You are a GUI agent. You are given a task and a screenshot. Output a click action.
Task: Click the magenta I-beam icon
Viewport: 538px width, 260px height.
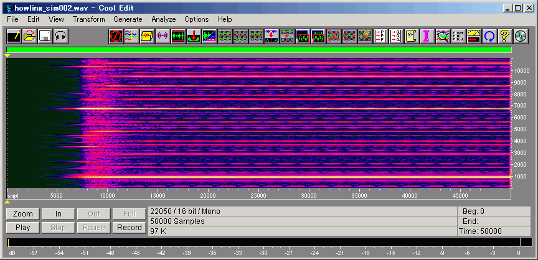click(x=427, y=36)
